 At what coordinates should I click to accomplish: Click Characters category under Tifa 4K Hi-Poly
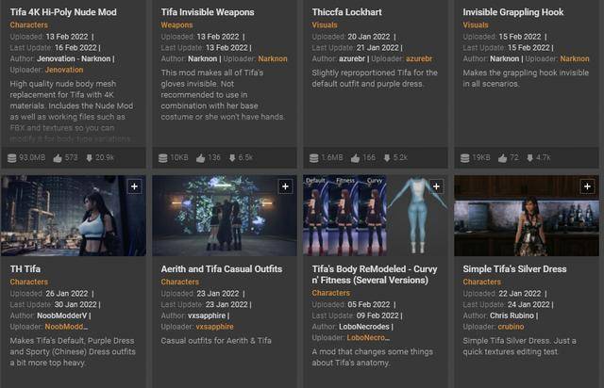[x=29, y=25]
